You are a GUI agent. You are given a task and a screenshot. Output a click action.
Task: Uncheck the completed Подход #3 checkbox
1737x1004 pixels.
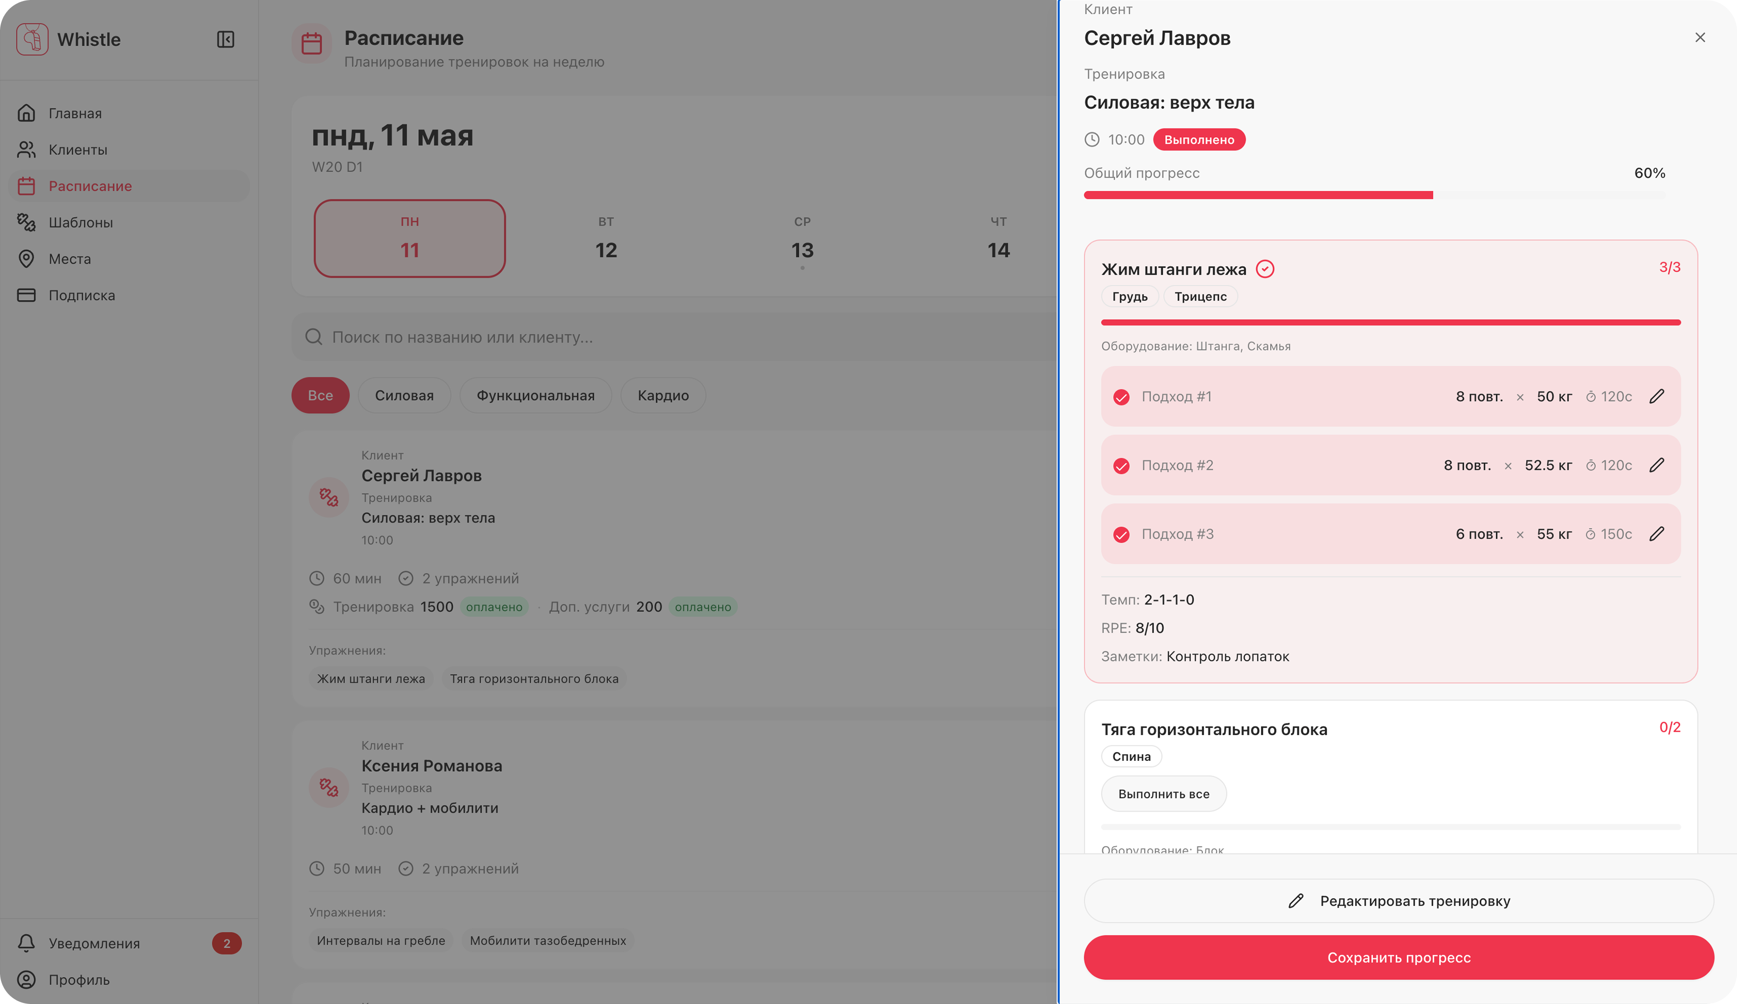[1122, 535]
